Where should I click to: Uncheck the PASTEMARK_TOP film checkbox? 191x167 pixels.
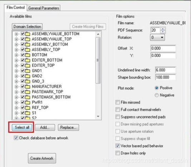tap(23, 91)
